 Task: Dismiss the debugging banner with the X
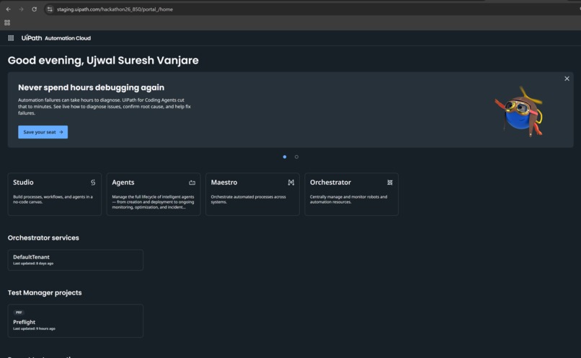coord(567,79)
